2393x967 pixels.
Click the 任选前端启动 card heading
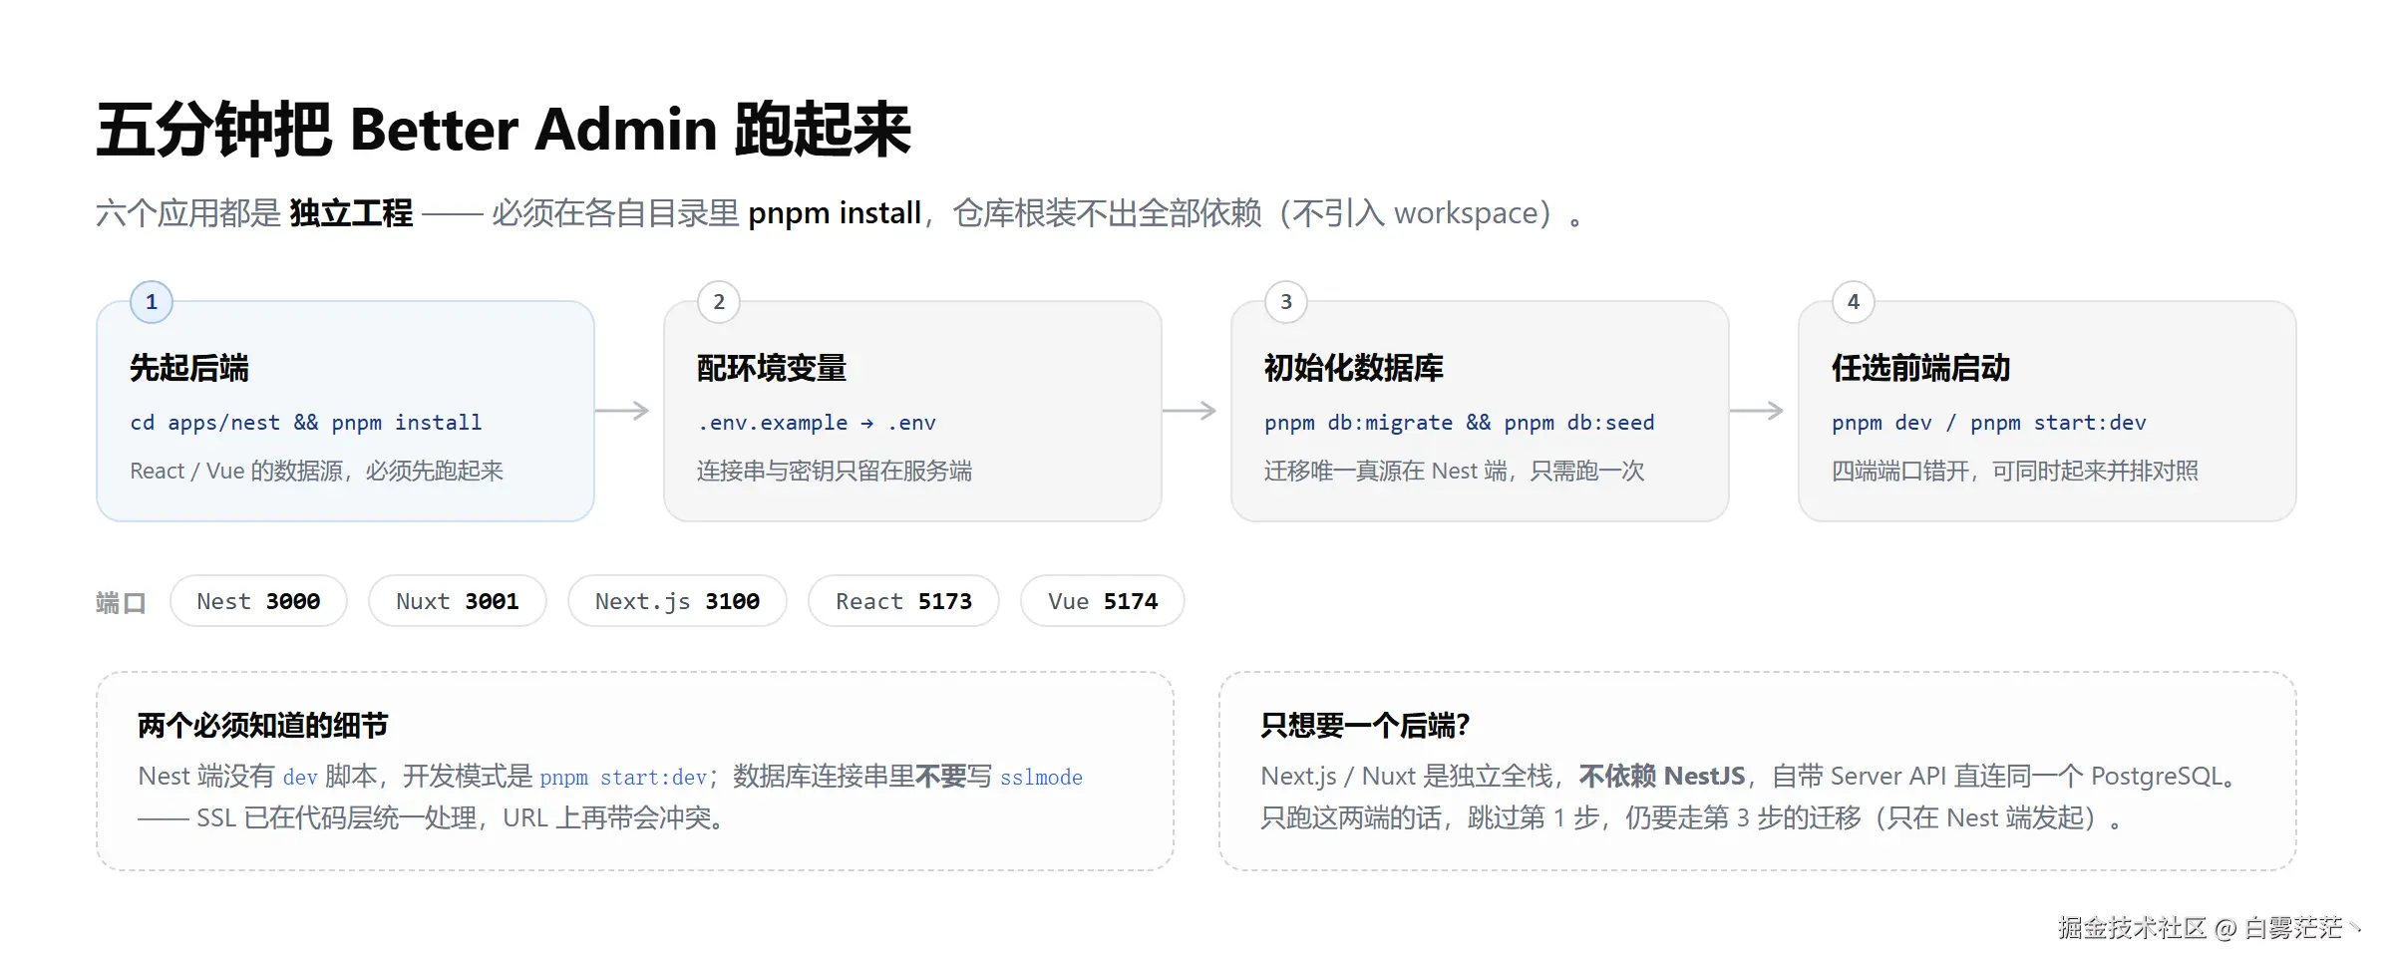click(x=1921, y=368)
